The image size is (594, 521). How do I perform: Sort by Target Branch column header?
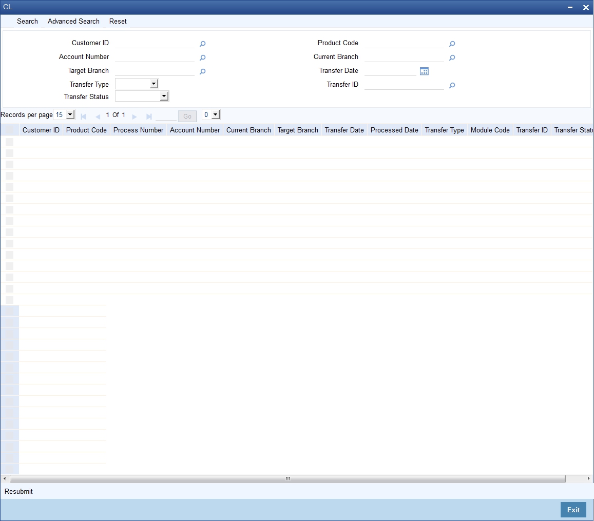[298, 130]
